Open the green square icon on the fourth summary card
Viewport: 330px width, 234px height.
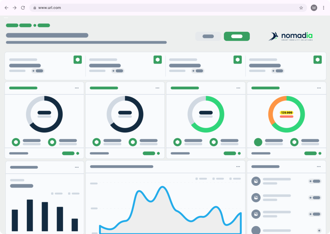coord(318,59)
